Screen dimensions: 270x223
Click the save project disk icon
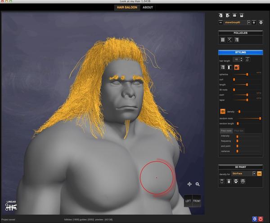point(242,15)
